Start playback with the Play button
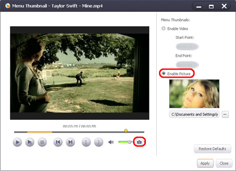This screenshot has width=236, height=171. pyautogui.click(x=17, y=142)
